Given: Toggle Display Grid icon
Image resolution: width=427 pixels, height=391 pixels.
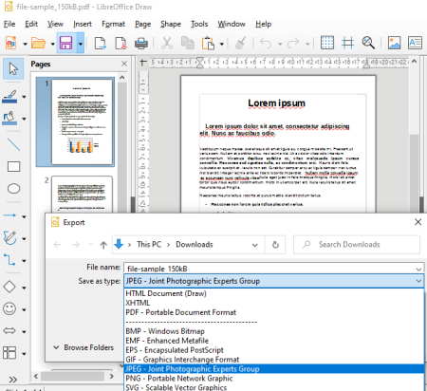Looking at the screenshot, I should pyautogui.click(x=327, y=43).
